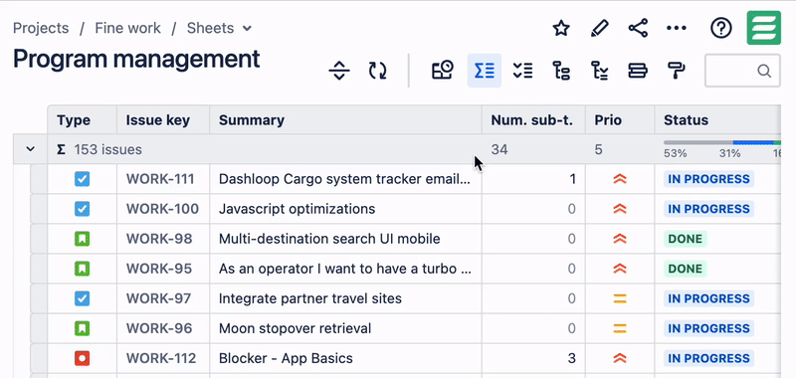Click the medium priority icon for WORK-97

coord(620,298)
